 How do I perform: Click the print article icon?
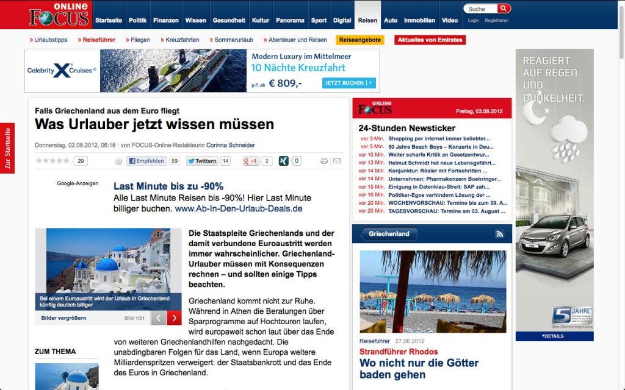pos(324,161)
